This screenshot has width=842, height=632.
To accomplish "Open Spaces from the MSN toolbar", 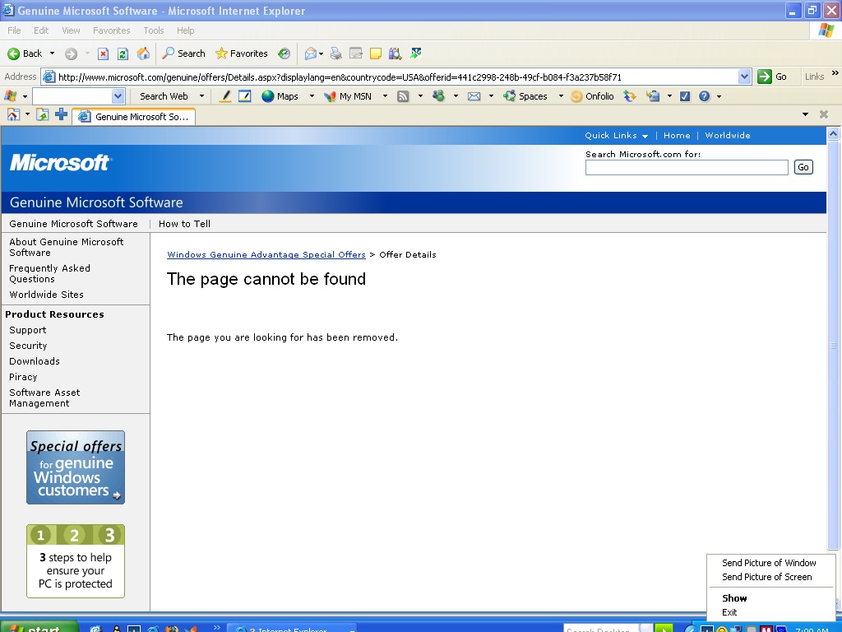I will point(525,96).
